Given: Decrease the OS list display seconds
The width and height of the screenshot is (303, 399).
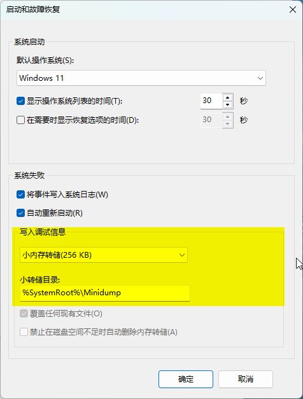Looking at the screenshot, I should [228, 105].
